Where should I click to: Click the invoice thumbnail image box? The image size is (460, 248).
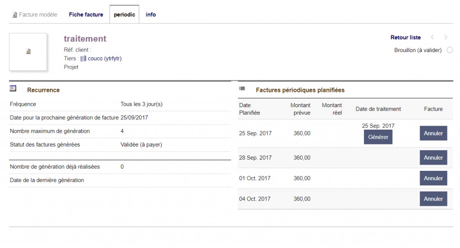tap(28, 52)
